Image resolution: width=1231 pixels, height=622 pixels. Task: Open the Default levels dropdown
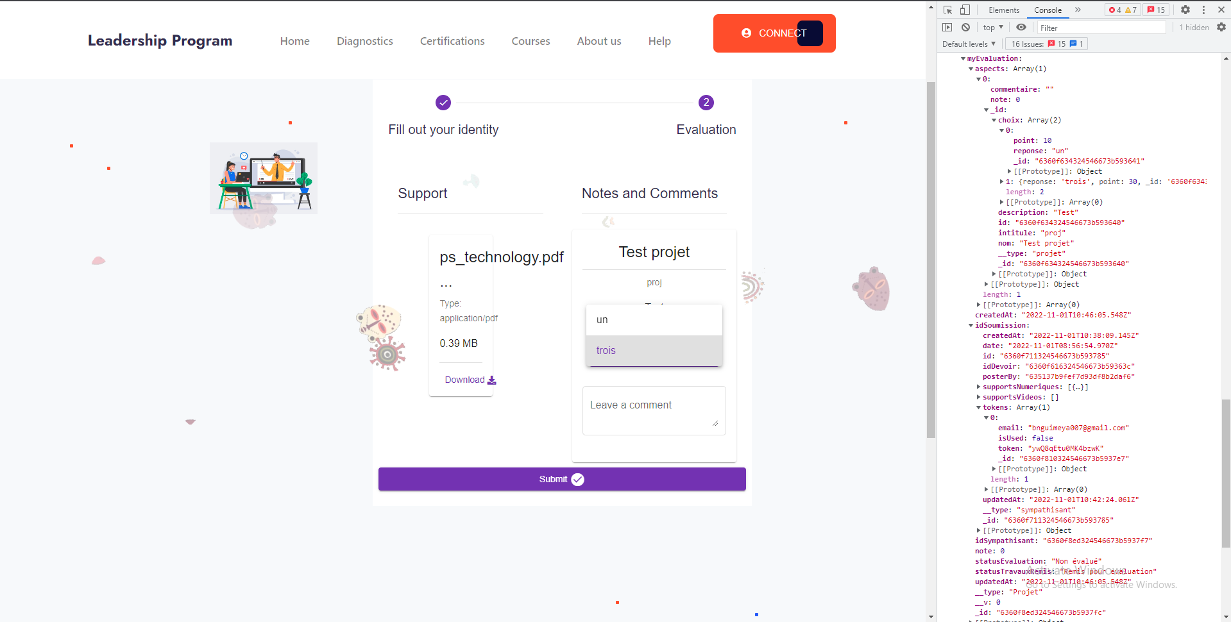tap(969, 44)
